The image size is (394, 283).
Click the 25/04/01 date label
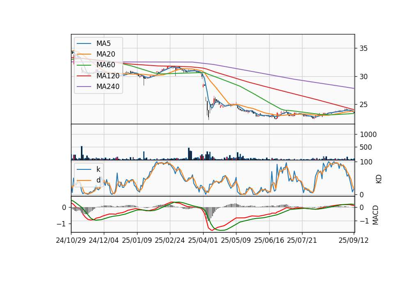point(203,240)
